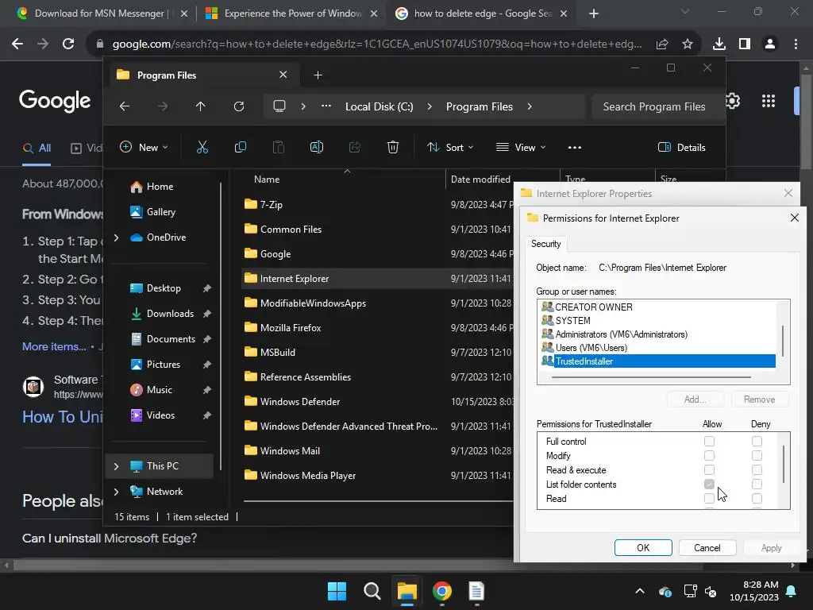
Task: Select the Security tab in Permissions dialog
Action: 546,244
